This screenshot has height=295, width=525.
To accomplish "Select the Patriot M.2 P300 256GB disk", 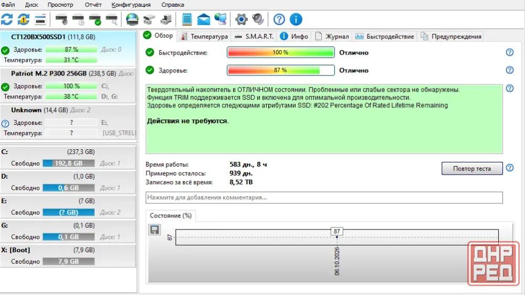I will (x=68, y=85).
